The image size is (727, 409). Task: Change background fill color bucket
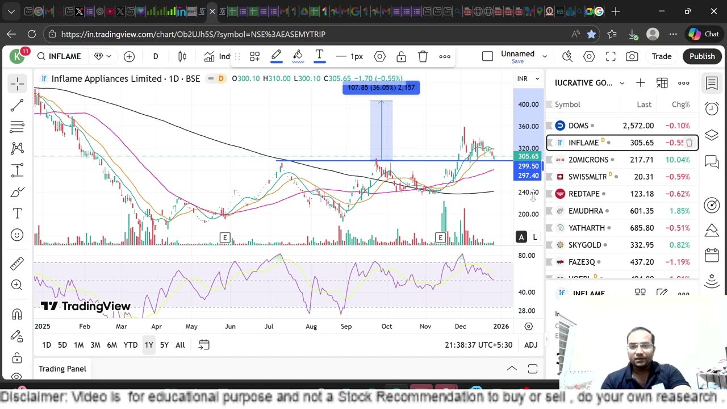[x=298, y=56]
